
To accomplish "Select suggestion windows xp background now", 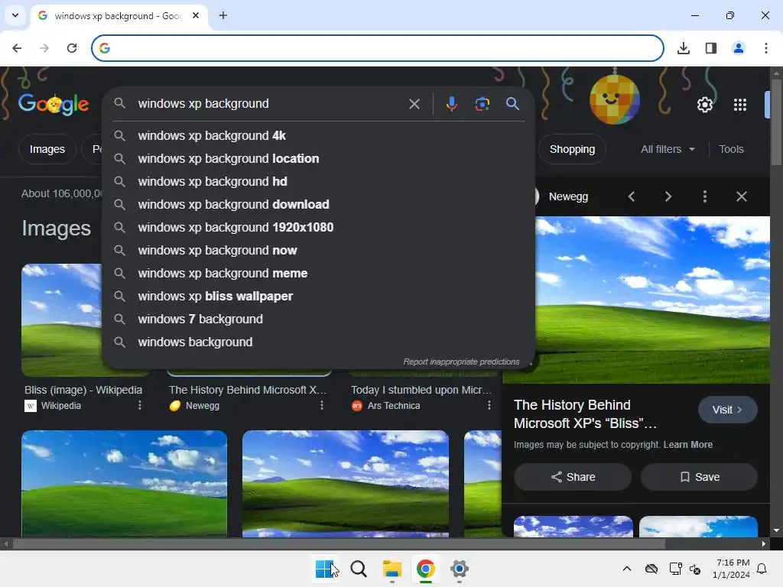I will (x=319, y=251).
